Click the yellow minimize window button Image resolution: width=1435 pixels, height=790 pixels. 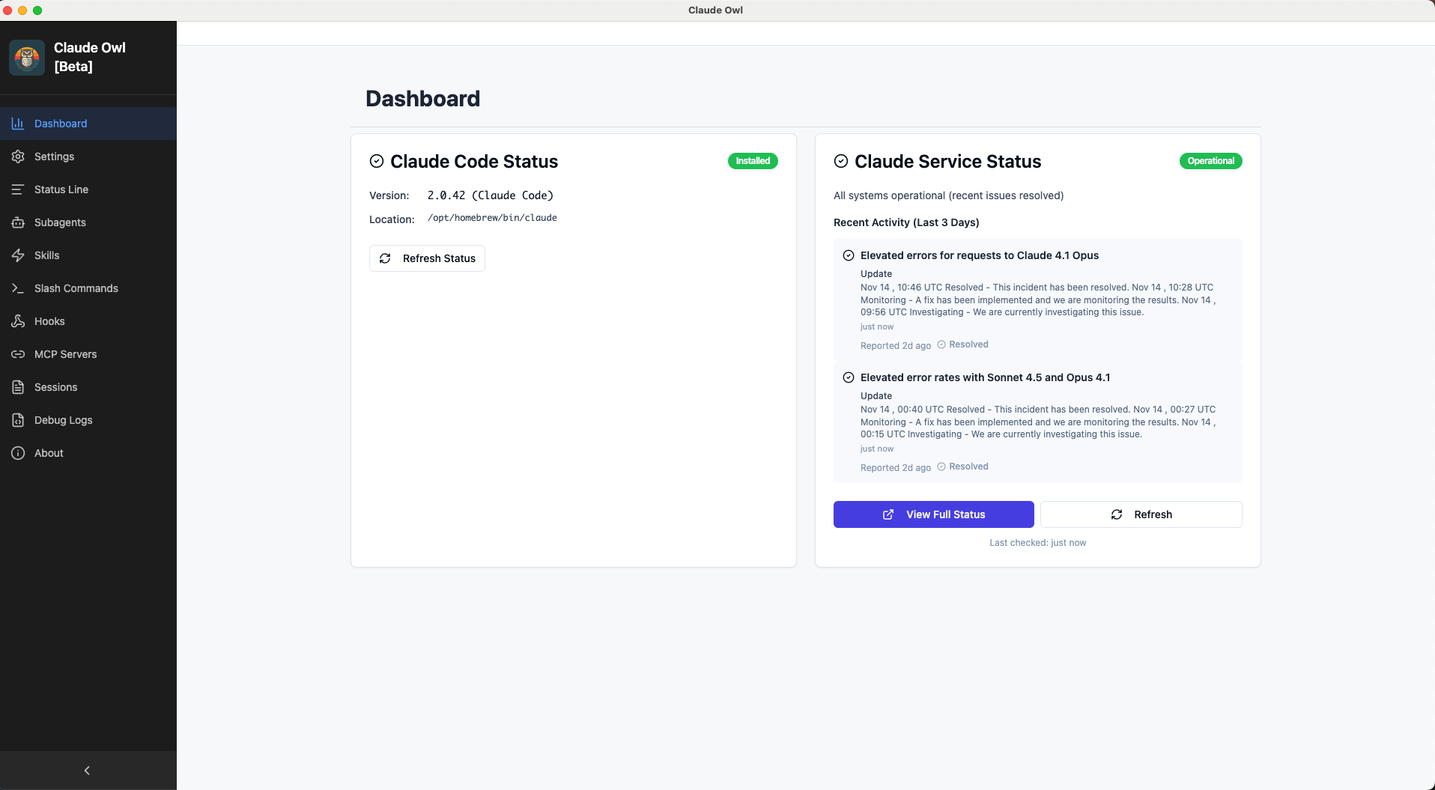(22, 10)
